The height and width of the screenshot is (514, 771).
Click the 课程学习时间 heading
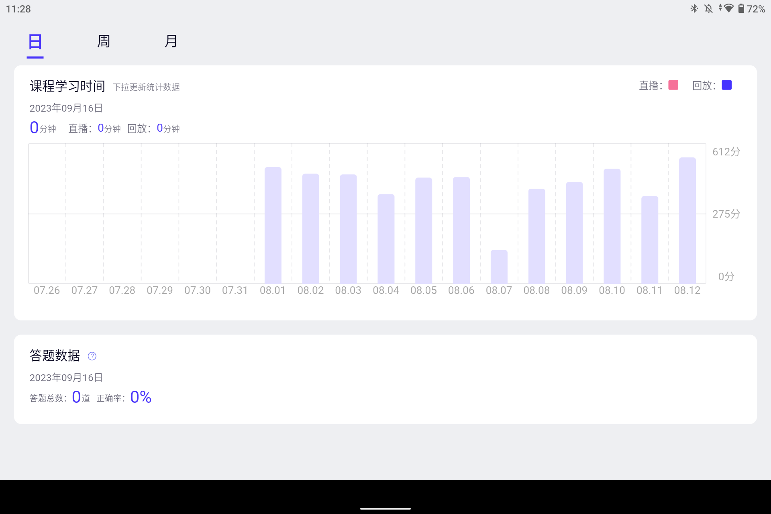click(x=67, y=86)
